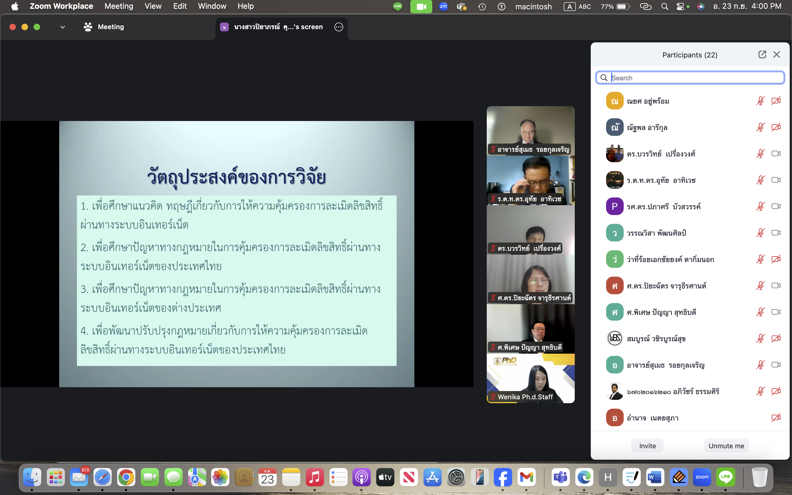This screenshot has height=495, width=792.
Task: Open the Meeting menu in the menu bar
Action: 119,6
